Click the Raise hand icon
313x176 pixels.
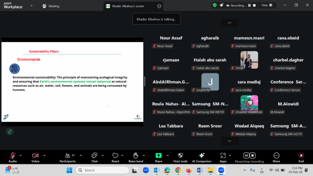[x=136, y=156]
